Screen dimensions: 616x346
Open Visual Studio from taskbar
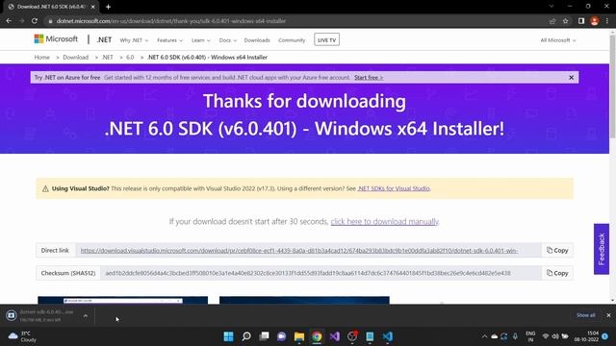coord(334,336)
